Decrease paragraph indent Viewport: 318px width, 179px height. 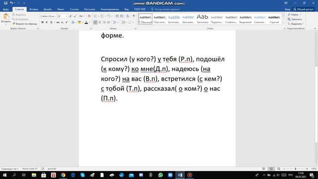click(117, 16)
